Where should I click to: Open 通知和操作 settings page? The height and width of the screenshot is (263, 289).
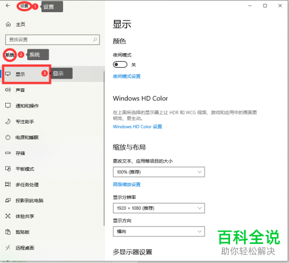tap(27, 106)
